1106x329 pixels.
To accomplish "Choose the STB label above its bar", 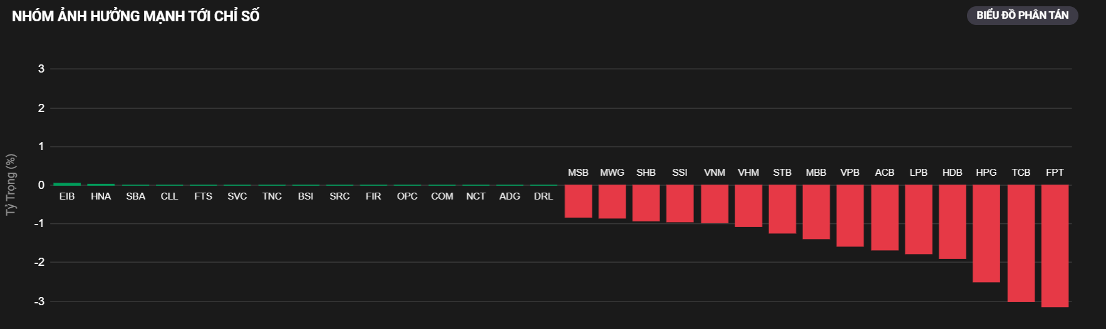I will point(782,173).
